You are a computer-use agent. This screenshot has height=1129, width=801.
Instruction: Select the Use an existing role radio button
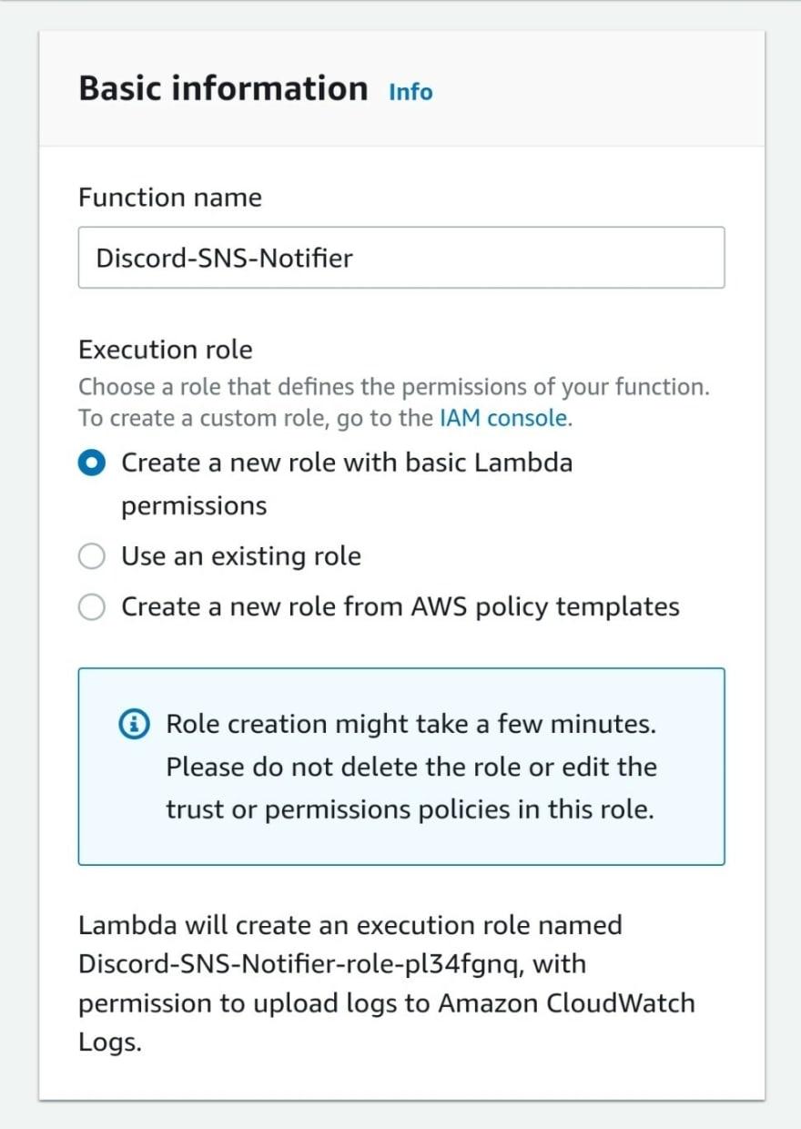[x=92, y=556]
